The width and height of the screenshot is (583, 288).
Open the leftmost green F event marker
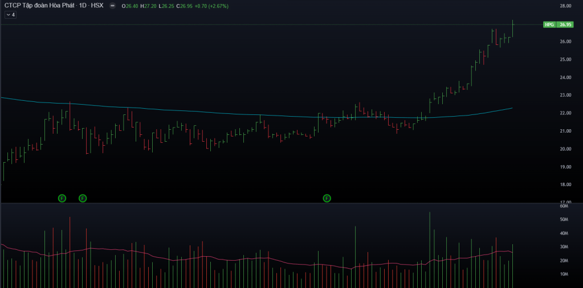pos(62,198)
